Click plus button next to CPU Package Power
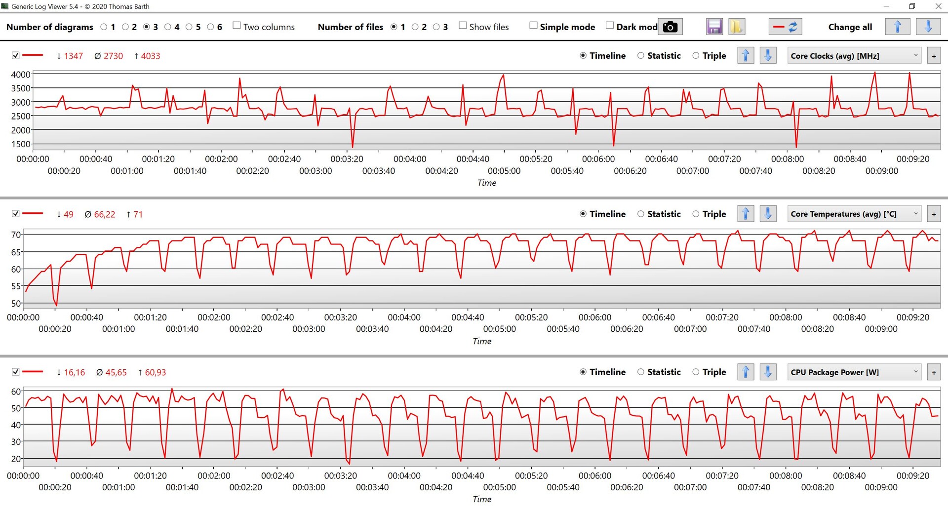The height and width of the screenshot is (513, 948). pos(934,372)
